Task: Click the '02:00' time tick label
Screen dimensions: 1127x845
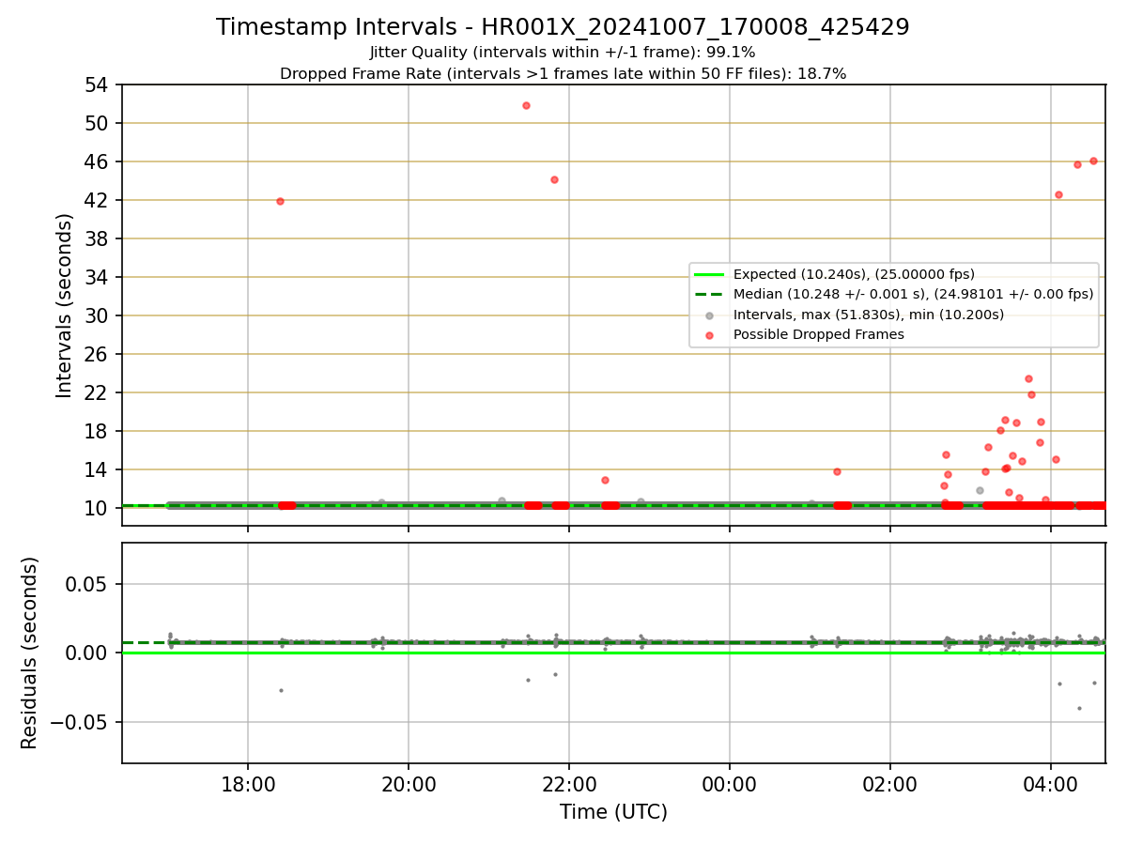Action: tap(890, 784)
